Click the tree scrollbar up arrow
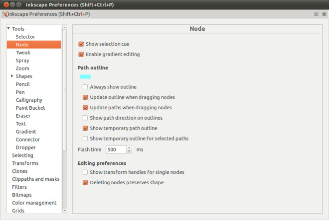The width and height of the screenshot is (329, 220). [x=65, y=27]
